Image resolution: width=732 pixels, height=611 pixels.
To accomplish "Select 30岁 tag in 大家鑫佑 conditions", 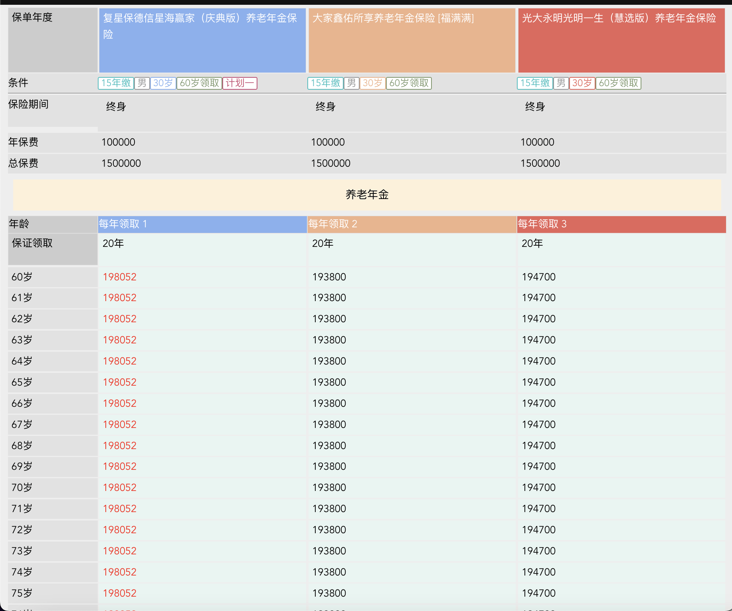I will point(373,83).
